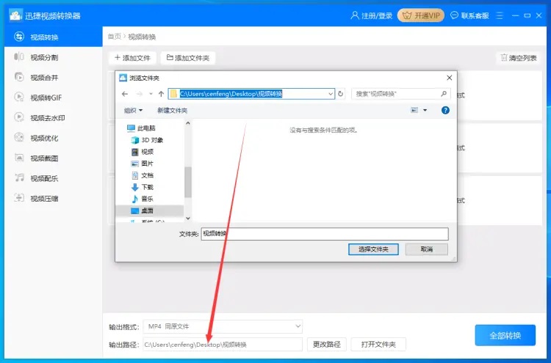This screenshot has height=363, width=551.
Task: Click the 开通VIP button
Action: [421, 15]
